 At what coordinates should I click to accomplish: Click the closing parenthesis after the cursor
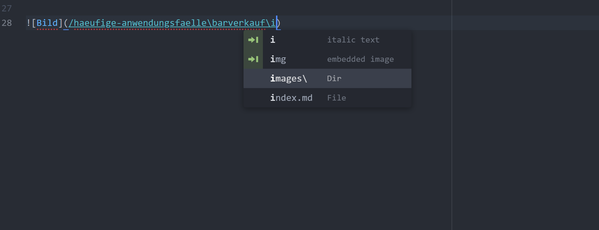[279, 23]
